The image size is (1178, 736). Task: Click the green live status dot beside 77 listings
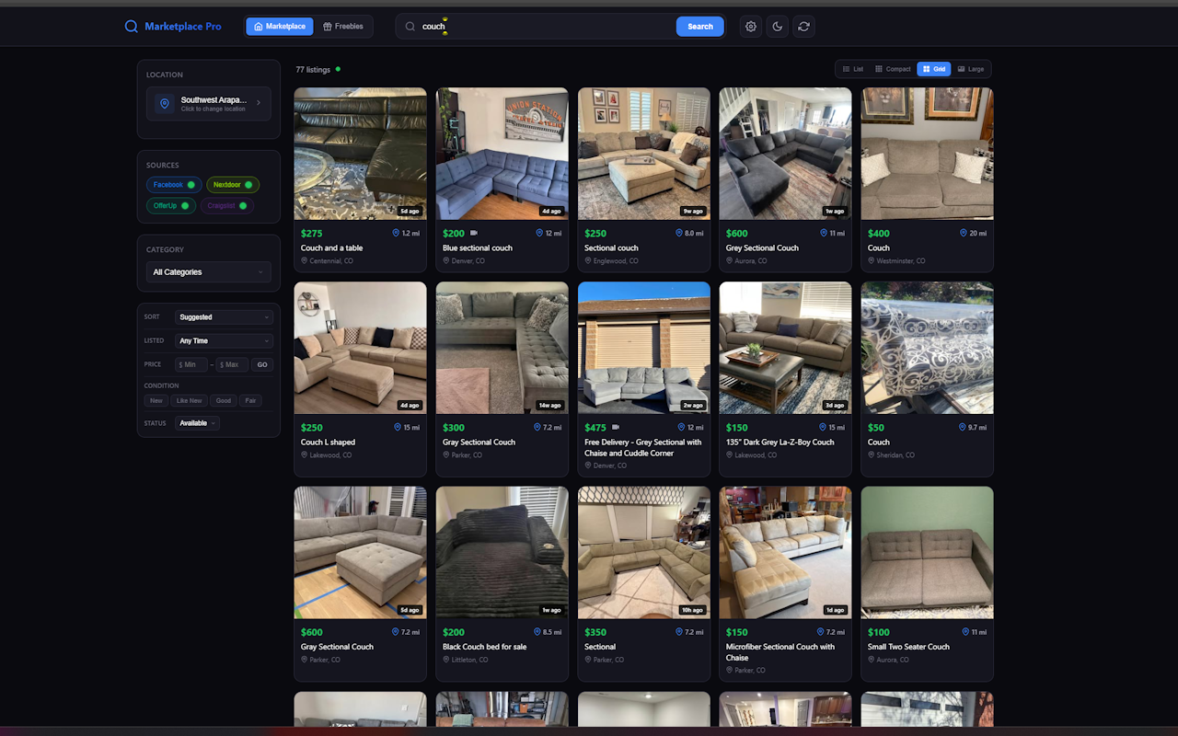(338, 69)
